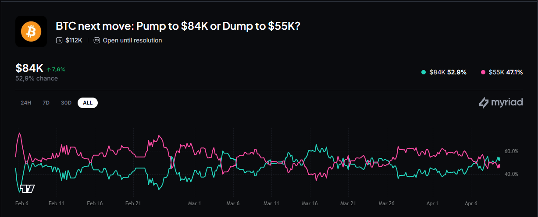Viewport: 538px width, 217px height.
Task: Select the ALL time range
Action: coord(88,103)
